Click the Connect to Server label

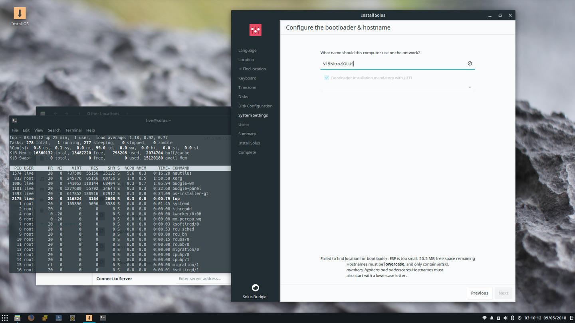coord(114,279)
